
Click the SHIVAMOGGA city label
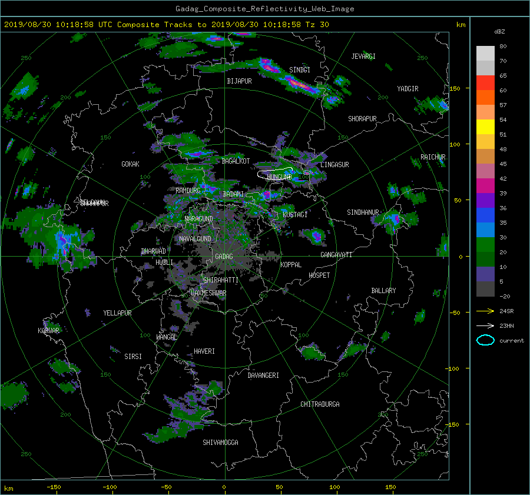tap(220, 443)
